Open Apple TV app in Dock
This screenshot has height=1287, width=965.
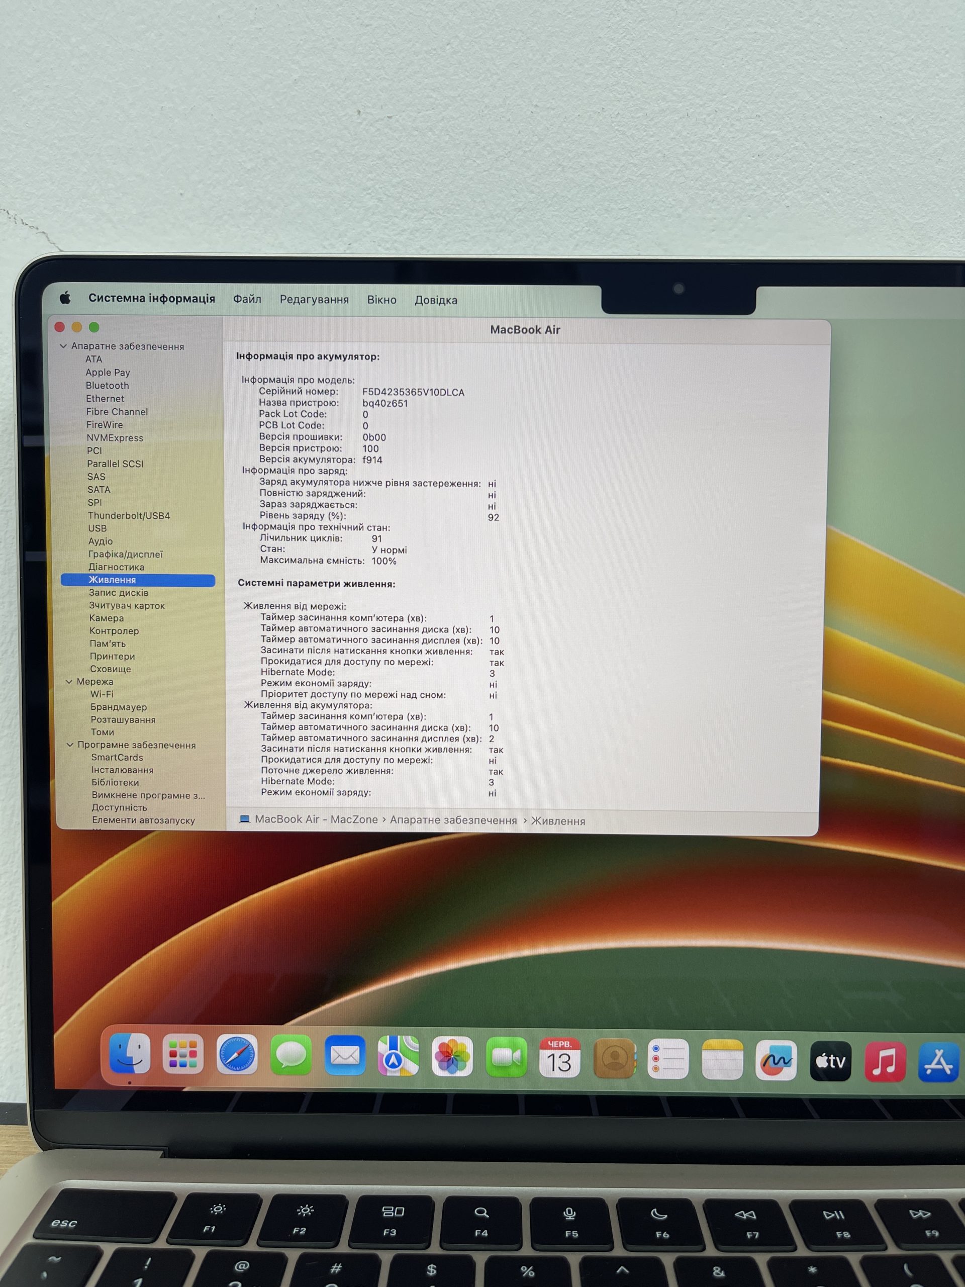[x=831, y=1061]
